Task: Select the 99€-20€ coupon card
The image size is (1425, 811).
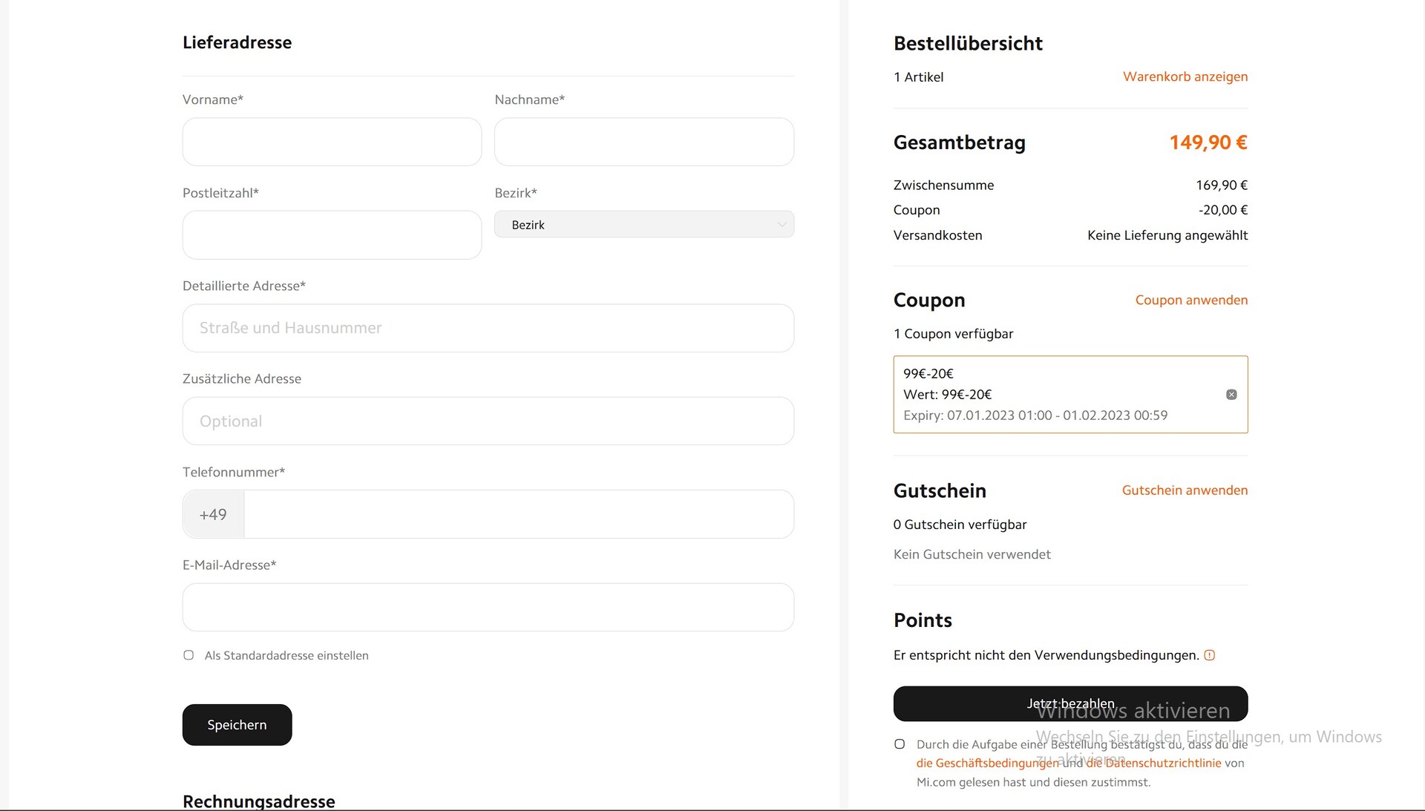Action: tap(1054, 395)
